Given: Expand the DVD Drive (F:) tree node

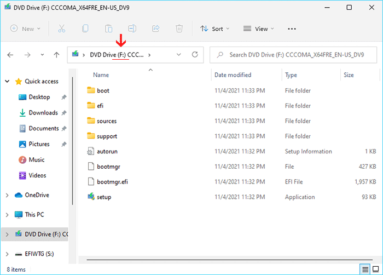Looking at the screenshot, I should click(x=7, y=234).
